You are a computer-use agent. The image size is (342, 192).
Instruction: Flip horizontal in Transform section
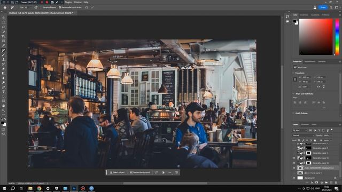click(318, 86)
